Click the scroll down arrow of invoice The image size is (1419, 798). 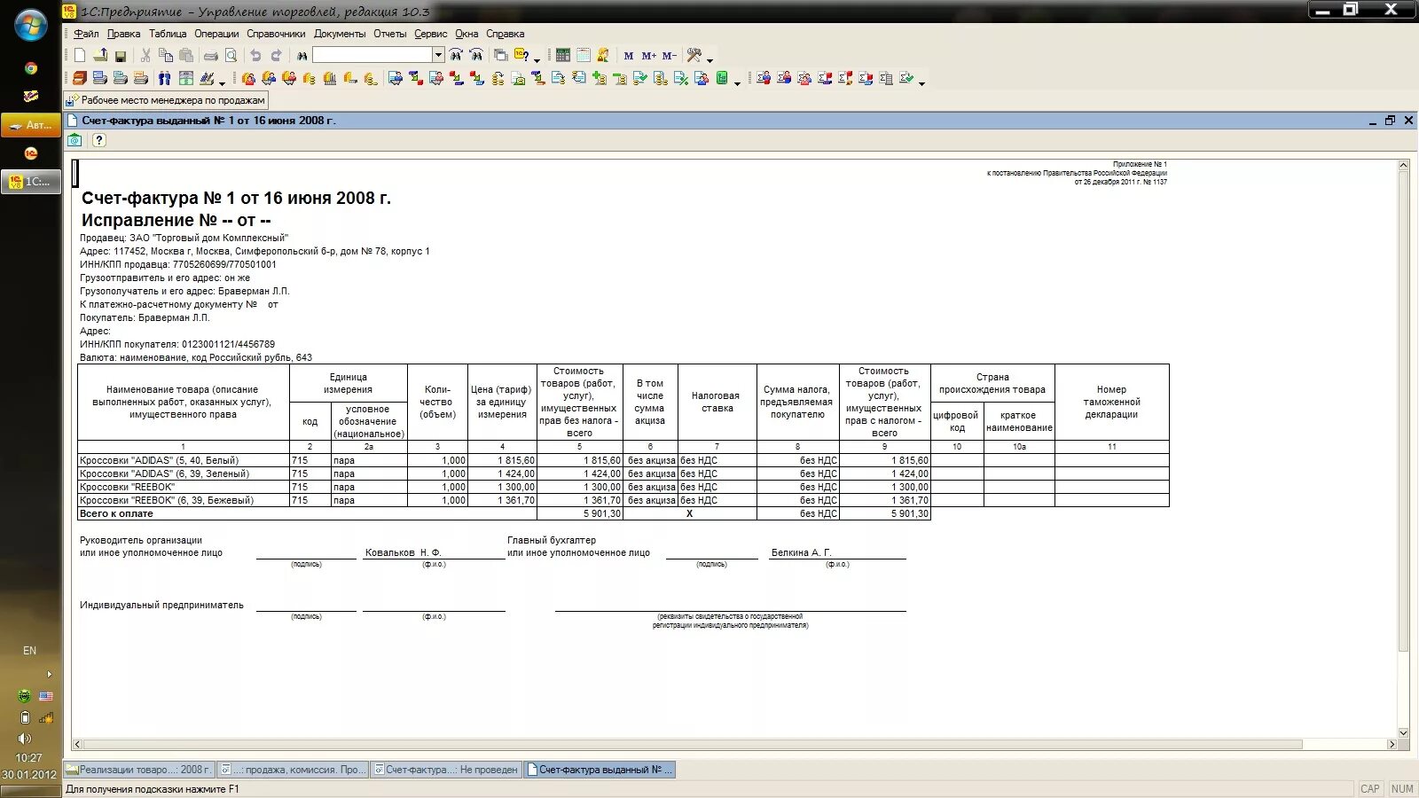click(x=1403, y=732)
